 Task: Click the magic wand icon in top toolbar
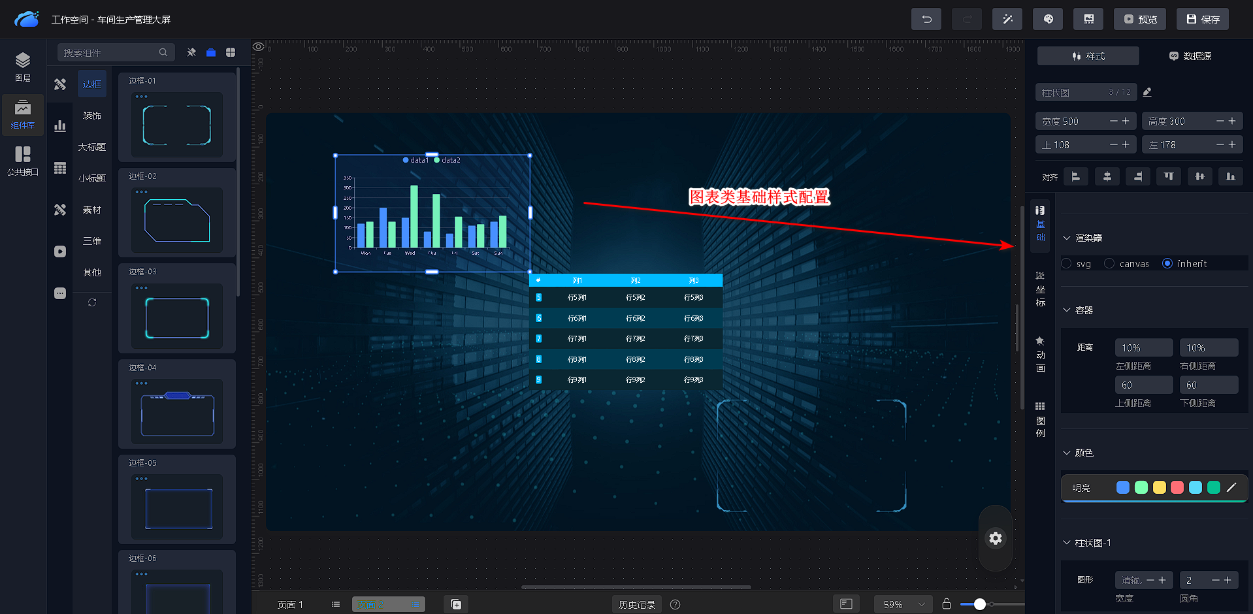tap(1007, 19)
